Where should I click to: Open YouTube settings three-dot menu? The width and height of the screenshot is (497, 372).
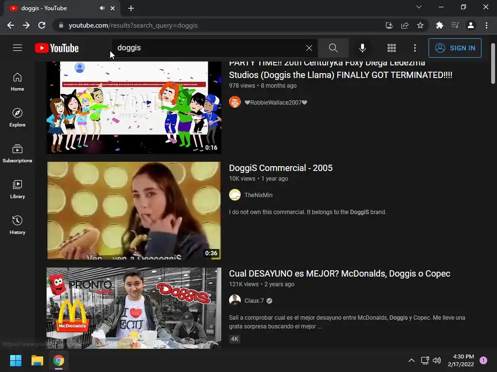[415, 48]
